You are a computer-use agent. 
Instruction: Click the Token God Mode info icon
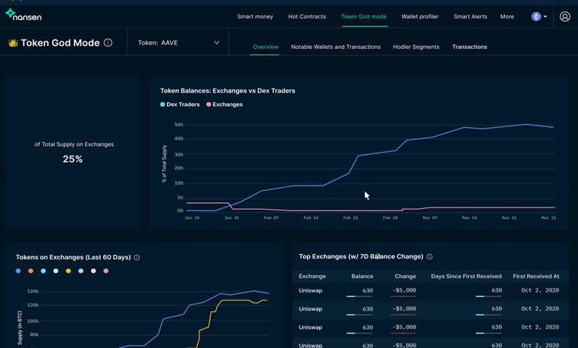tap(108, 43)
